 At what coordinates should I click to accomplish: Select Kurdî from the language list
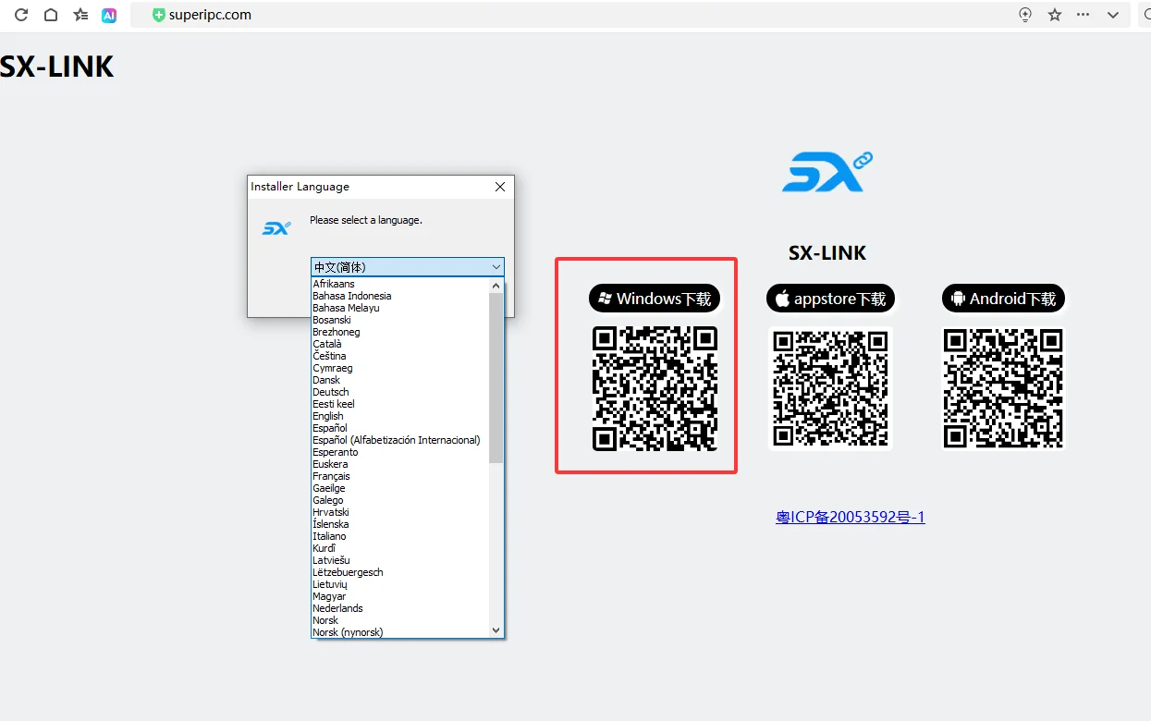click(x=399, y=548)
